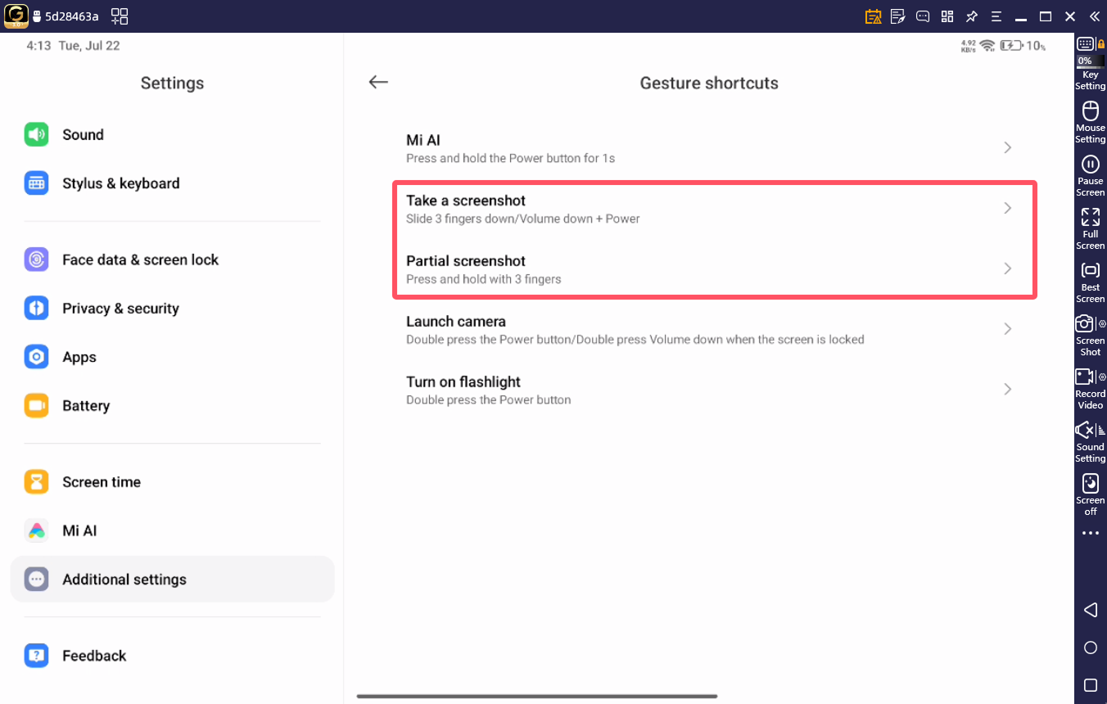The width and height of the screenshot is (1107, 704).
Task: Click the battery 10% indicator
Action: click(x=1023, y=46)
